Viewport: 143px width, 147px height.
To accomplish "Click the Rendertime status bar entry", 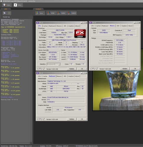I will tap(9, 146).
